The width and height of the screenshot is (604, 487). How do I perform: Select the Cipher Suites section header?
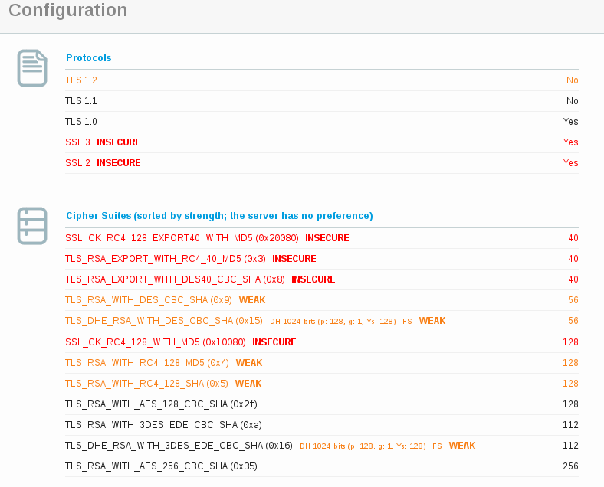(x=219, y=216)
